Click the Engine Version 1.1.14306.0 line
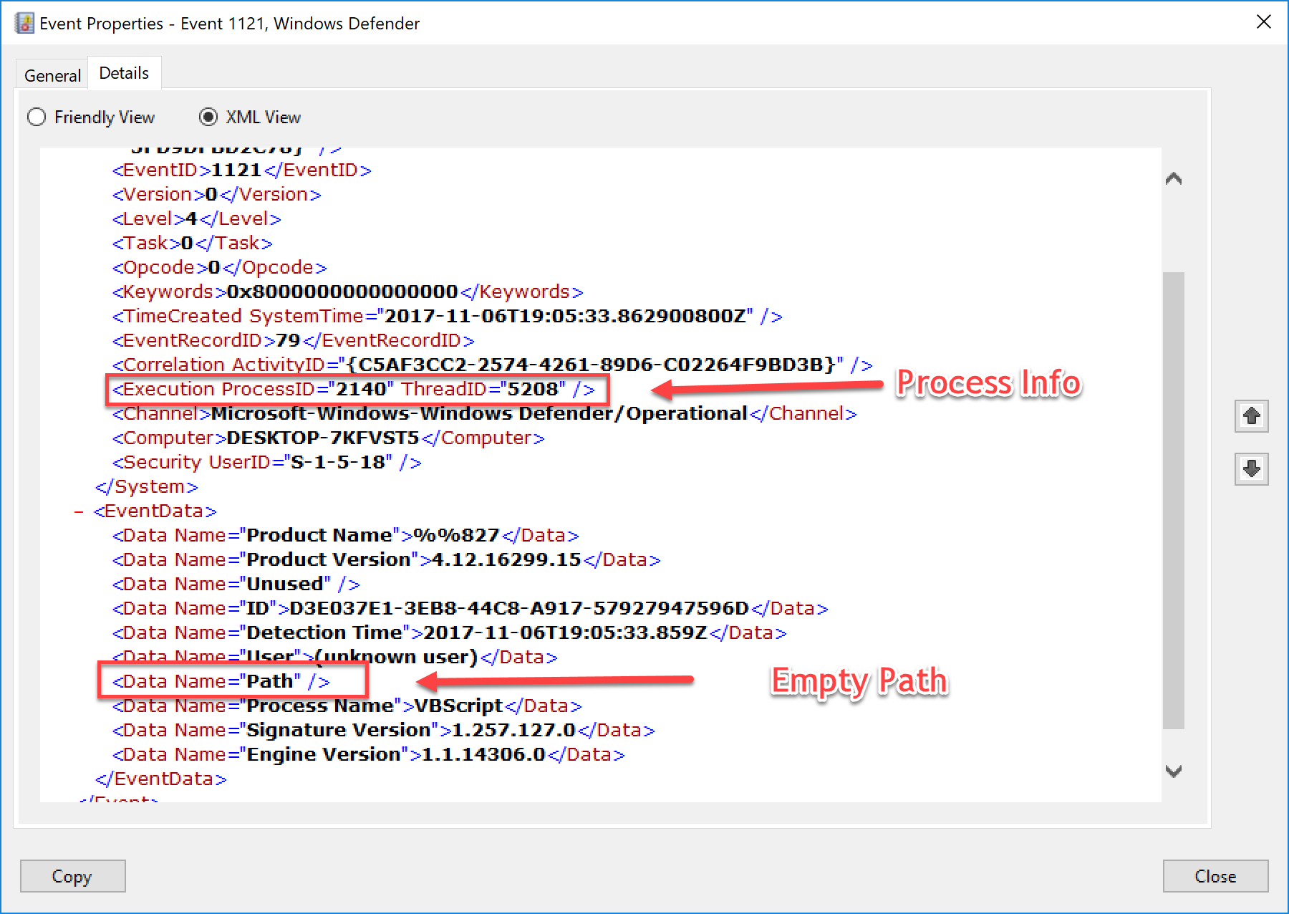Viewport: 1289px width, 914px height. [x=369, y=755]
